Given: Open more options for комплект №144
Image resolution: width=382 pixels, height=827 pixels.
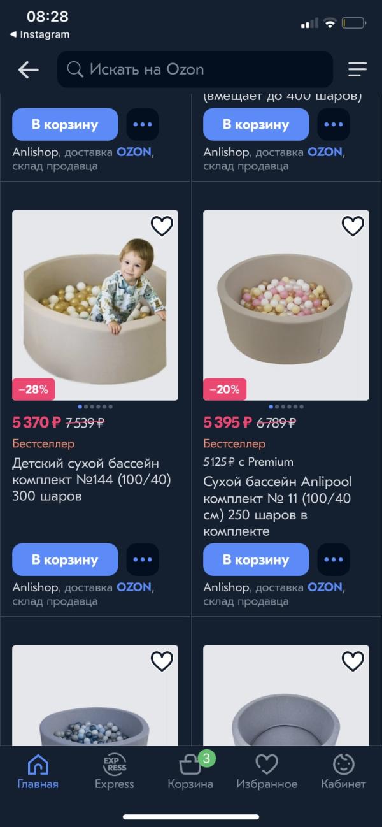Looking at the screenshot, I should (x=143, y=560).
